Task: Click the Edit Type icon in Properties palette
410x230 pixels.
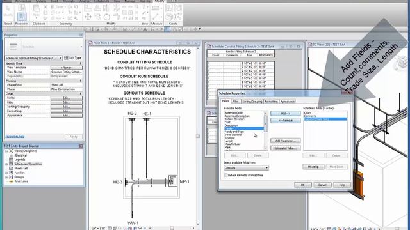Action: click(66, 58)
